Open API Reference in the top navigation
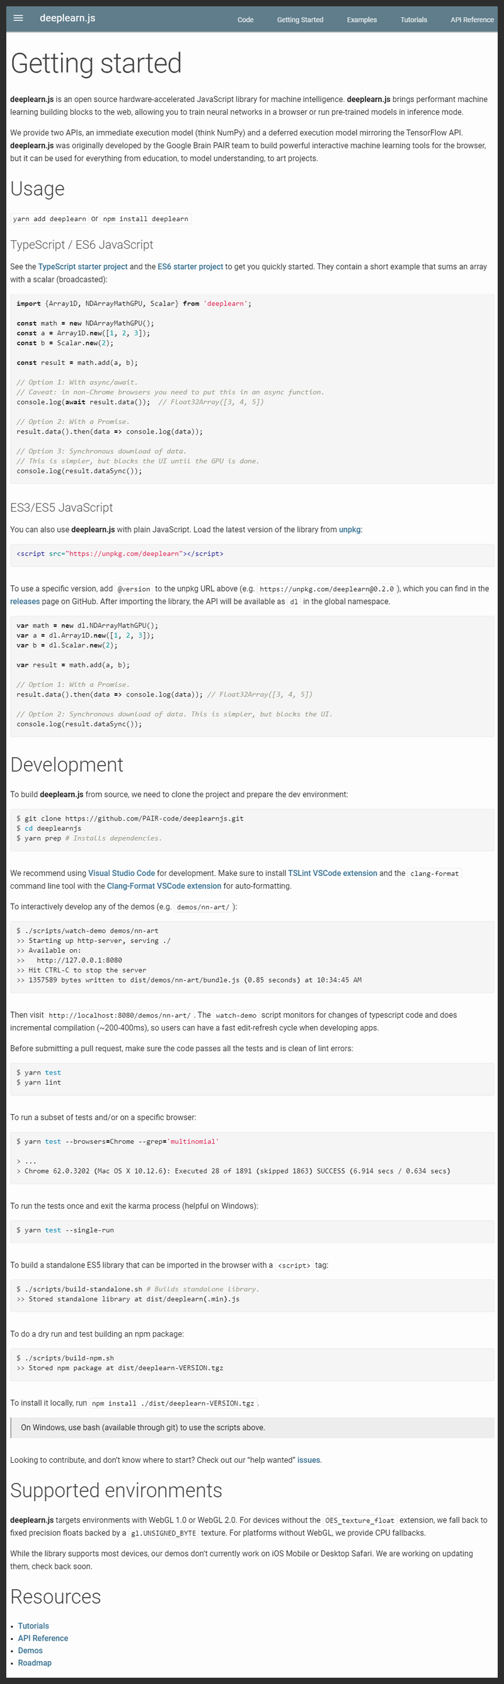This screenshot has height=1684, width=504. click(x=471, y=20)
